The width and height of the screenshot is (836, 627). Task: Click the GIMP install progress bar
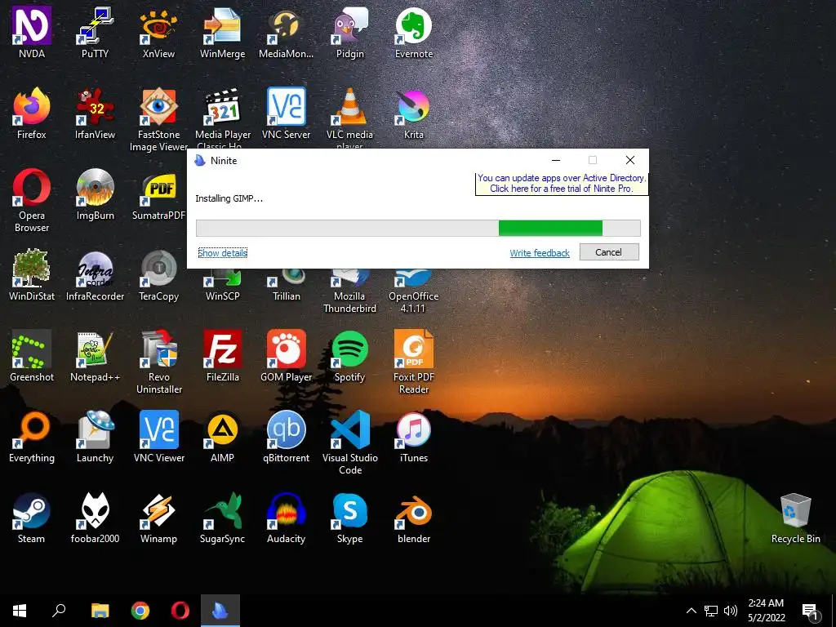(418, 229)
